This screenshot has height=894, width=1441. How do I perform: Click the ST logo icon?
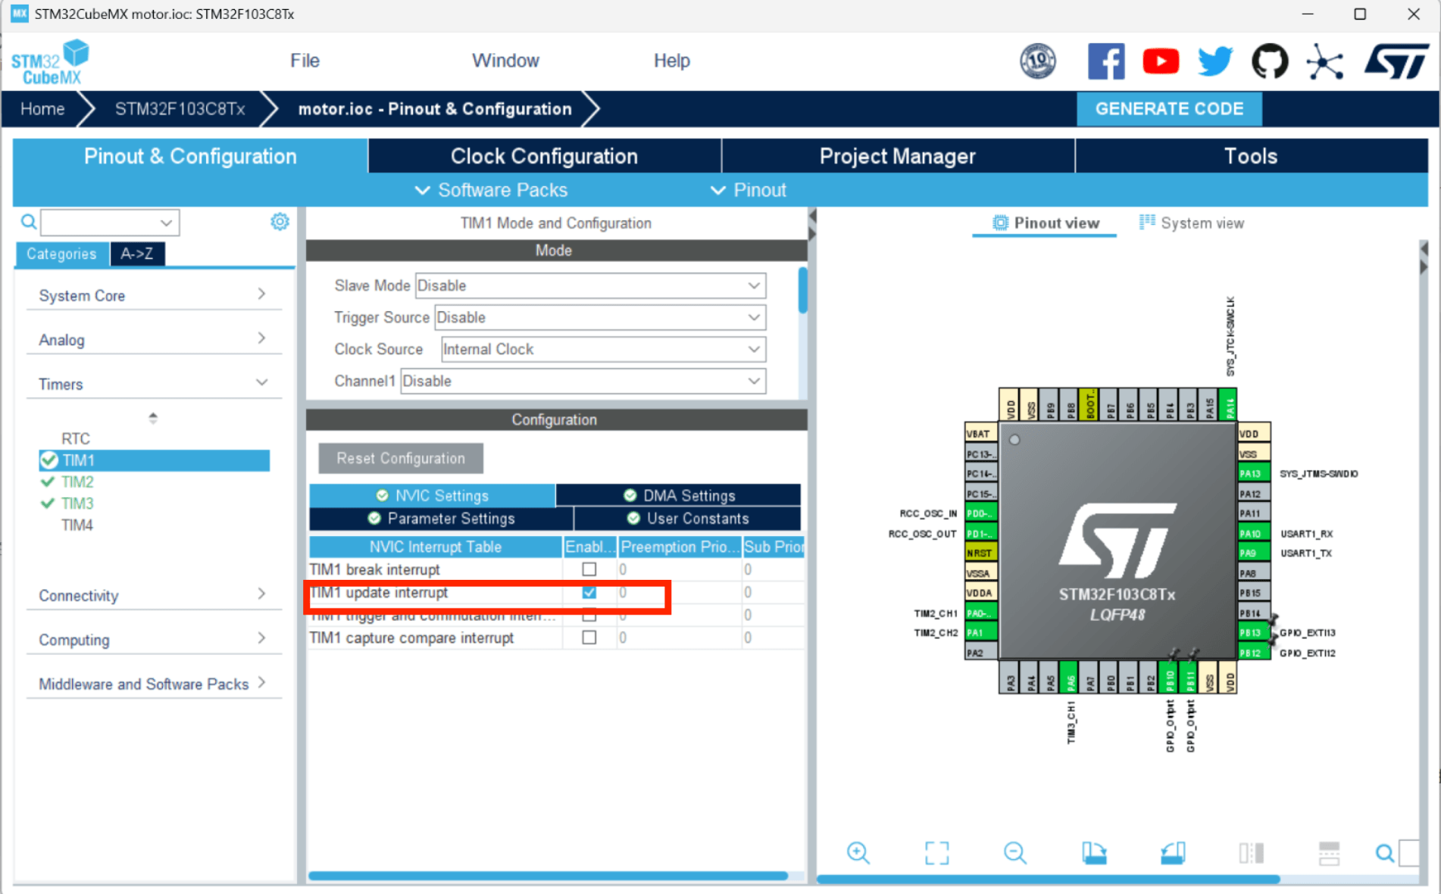1396,61
